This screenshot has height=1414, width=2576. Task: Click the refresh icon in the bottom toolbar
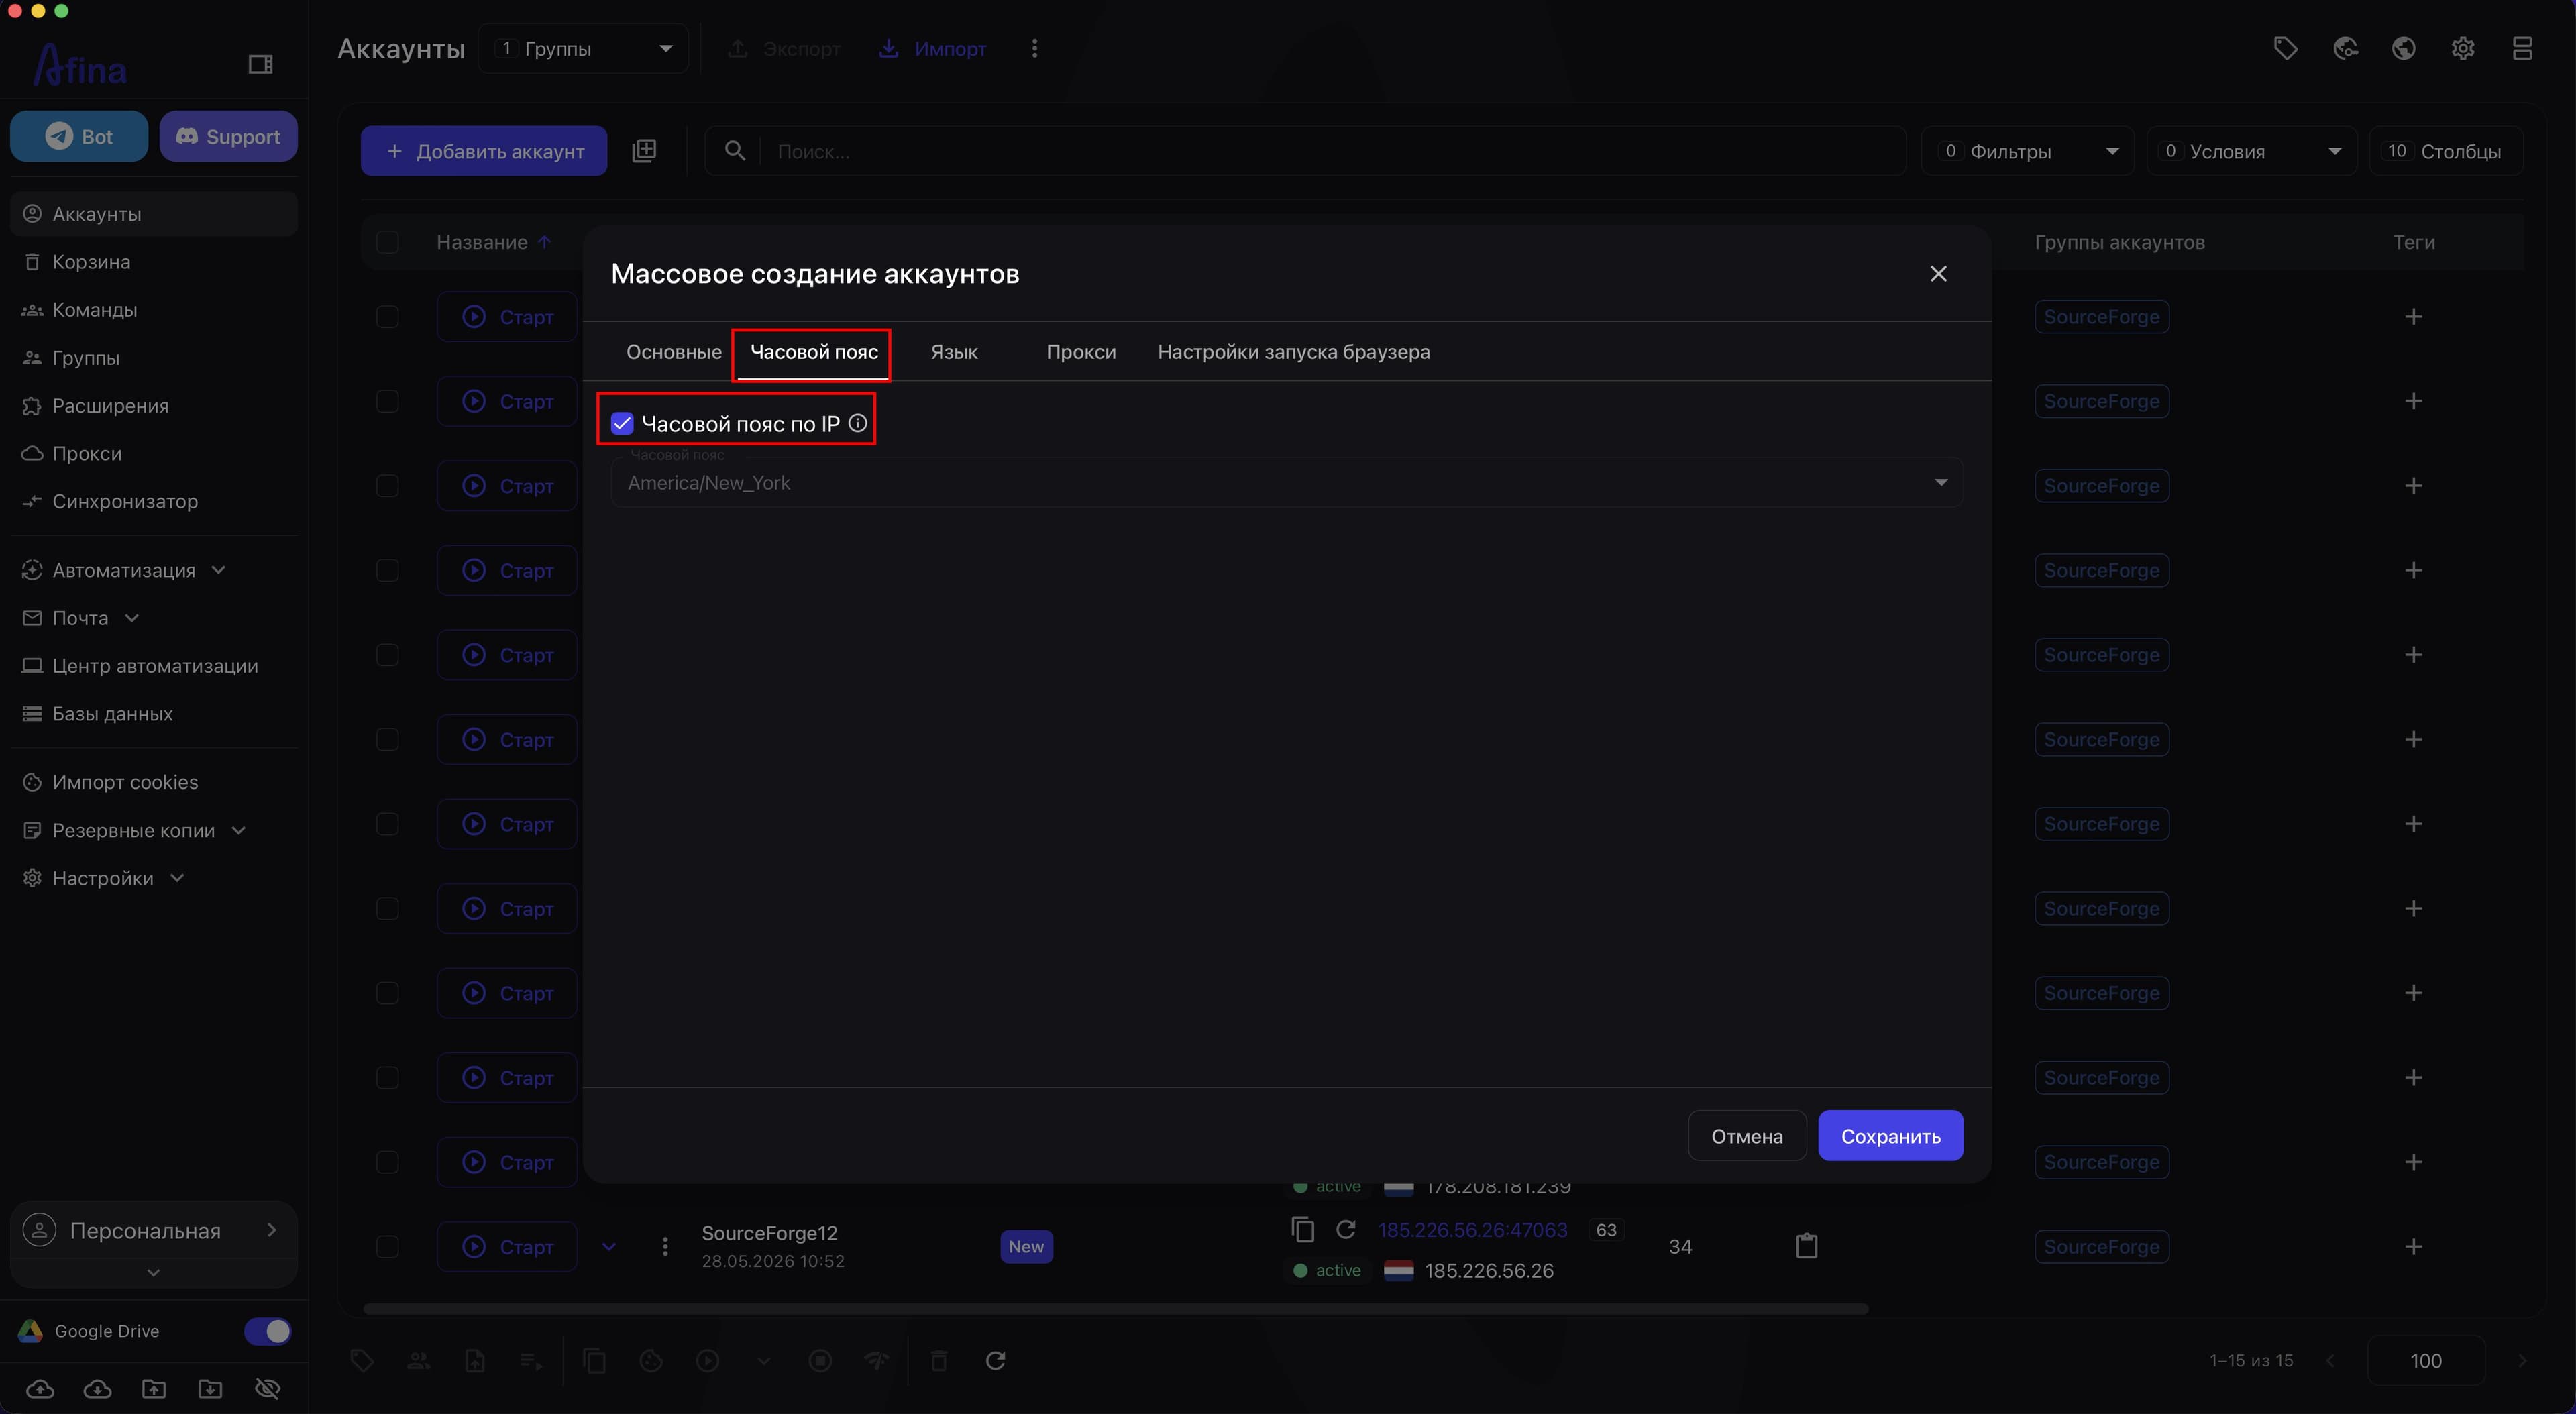click(x=995, y=1360)
